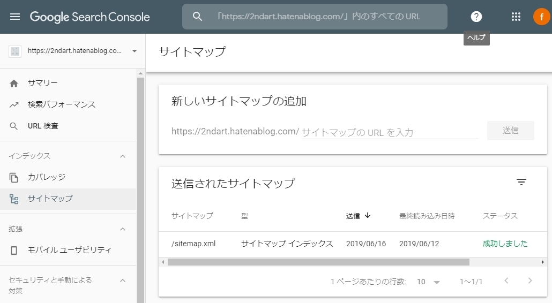The height and width of the screenshot is (303, 552).
Task: Click the magnifier icon beside URL 検査
Action: [14, 126]
